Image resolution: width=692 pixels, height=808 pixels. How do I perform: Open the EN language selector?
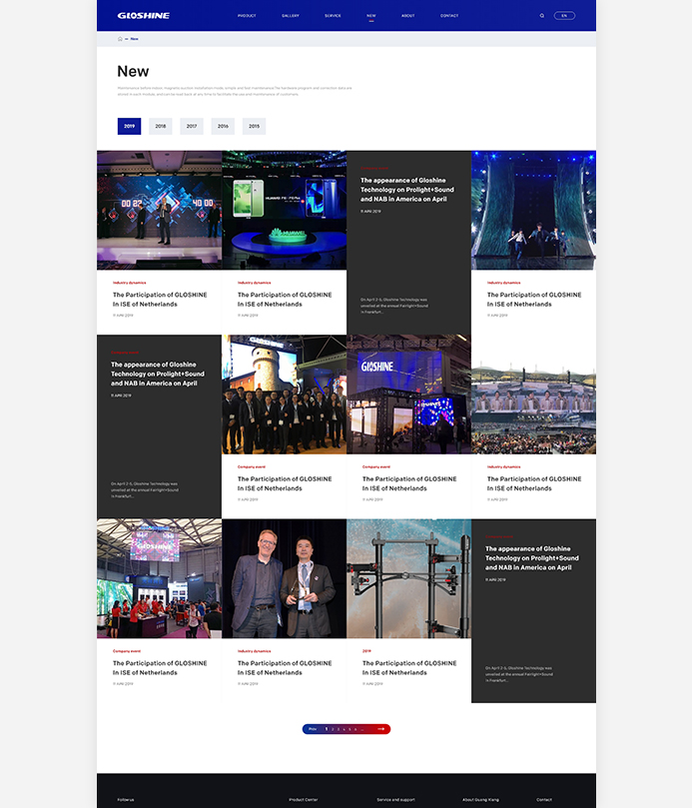564,16
